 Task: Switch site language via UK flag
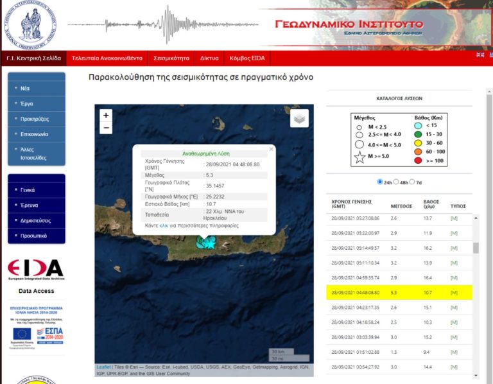coord(480,55)
